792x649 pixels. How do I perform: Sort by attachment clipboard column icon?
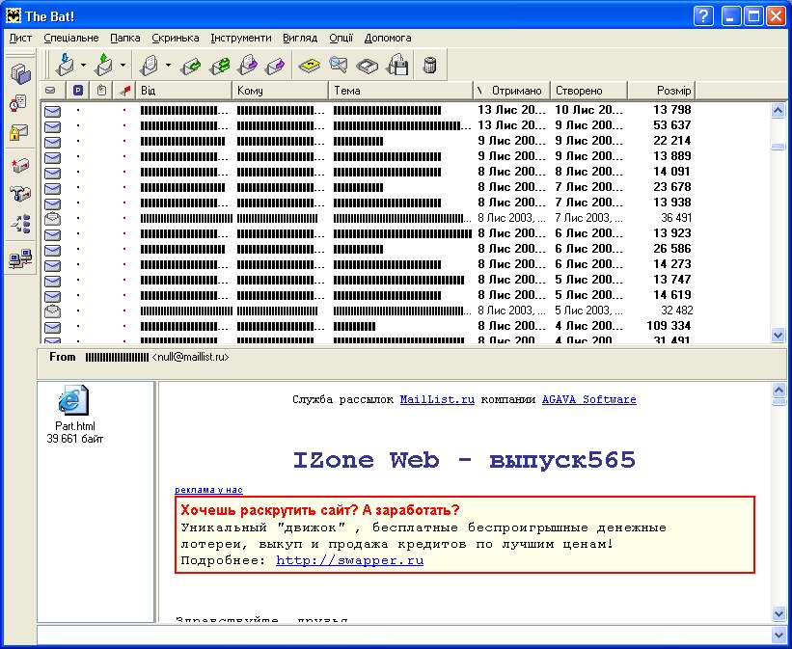101,91
